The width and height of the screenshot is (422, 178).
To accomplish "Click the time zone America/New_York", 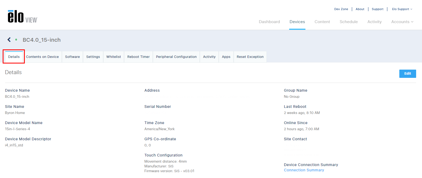I will point(160,129).
